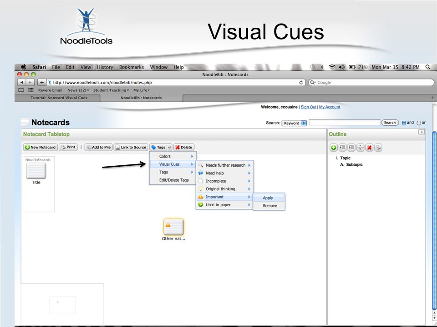Open the Revere Email bookmark

50,90
